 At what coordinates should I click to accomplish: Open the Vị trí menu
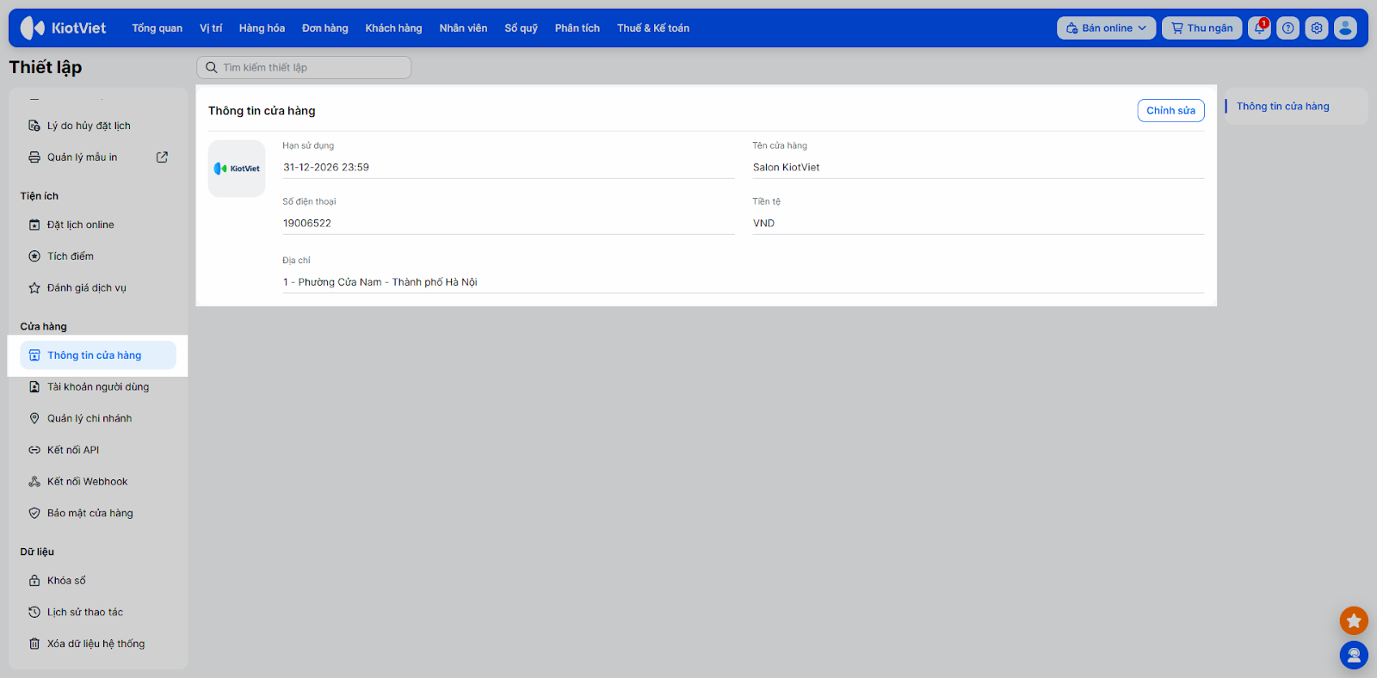pyautogui.click(x=211, y=28)
